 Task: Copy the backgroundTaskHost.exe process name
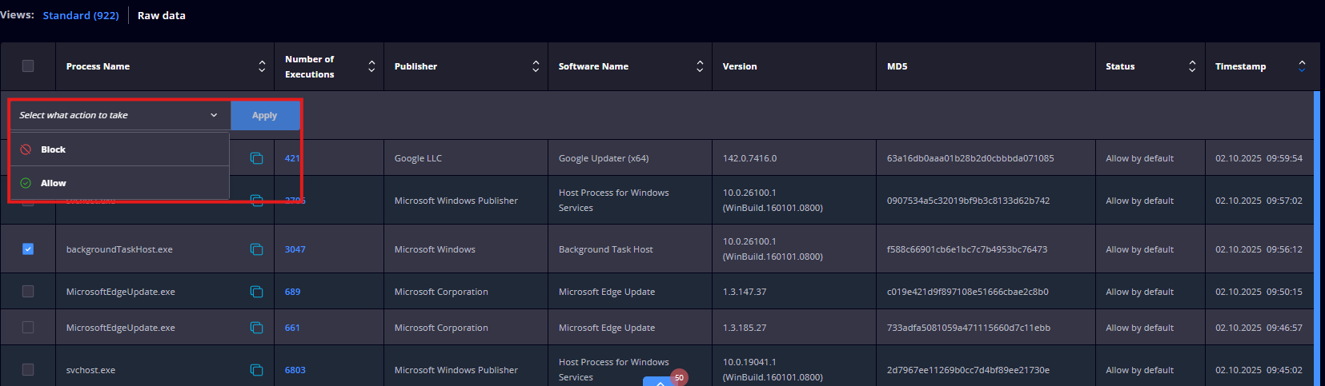point(256,249)
